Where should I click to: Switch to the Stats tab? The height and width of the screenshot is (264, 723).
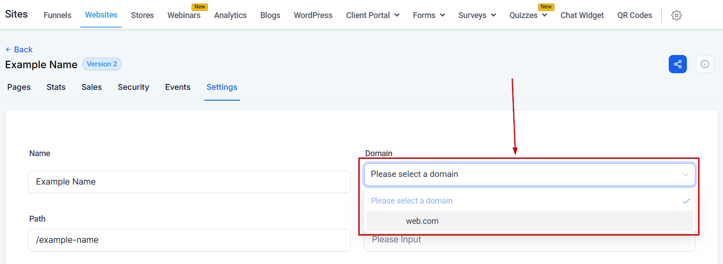click(56, 87)
